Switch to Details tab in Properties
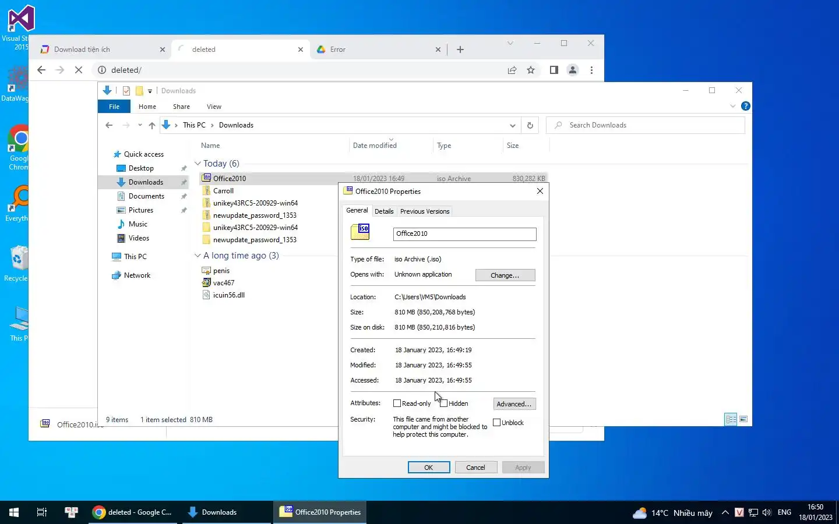 tap(384, 211)
